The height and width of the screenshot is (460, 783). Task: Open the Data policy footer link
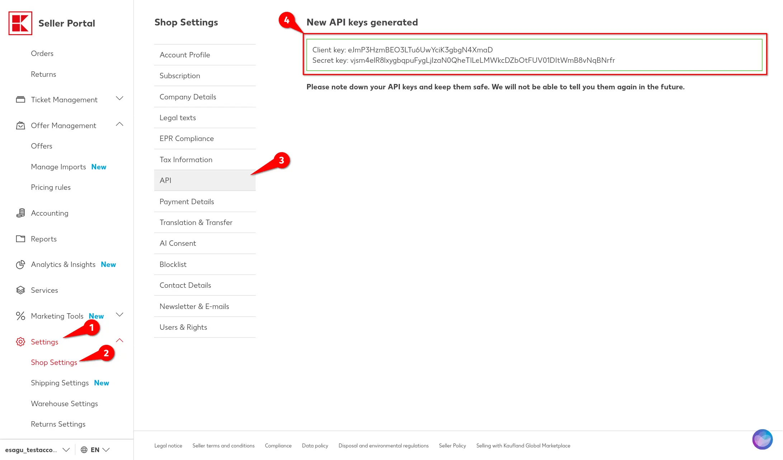coord(315,446)
